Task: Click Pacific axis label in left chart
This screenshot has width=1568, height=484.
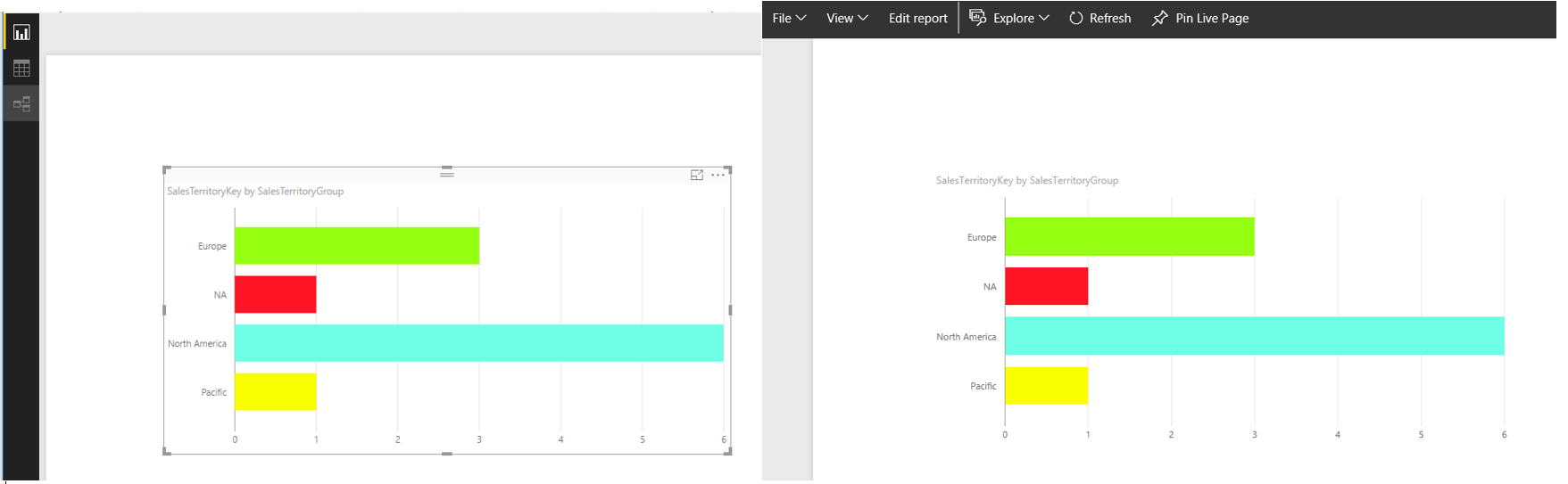Action: tap(214, 392)
